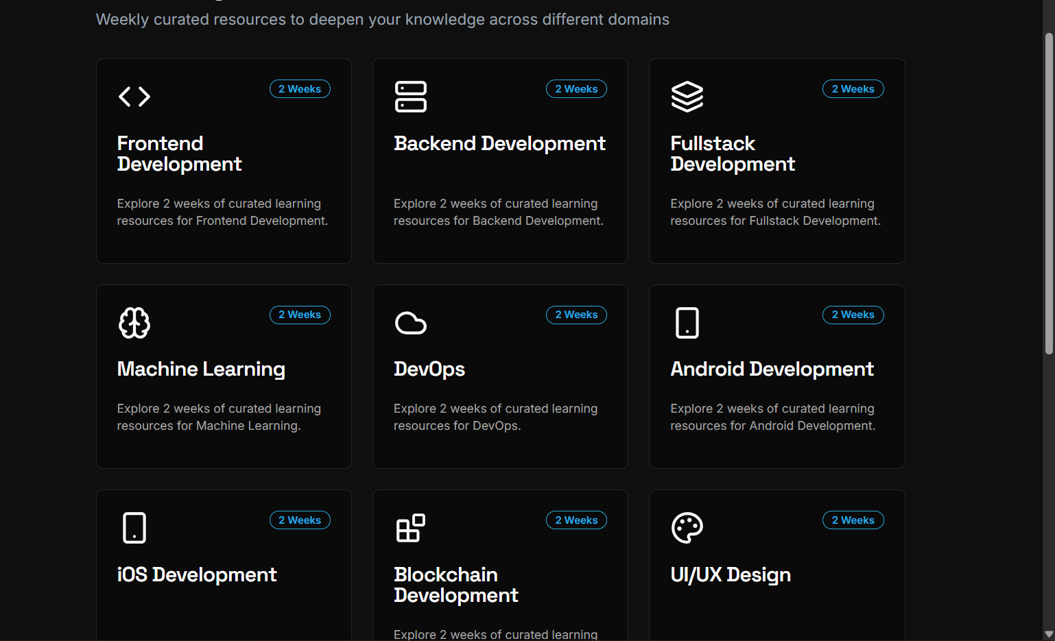Select the Fullstack Development title
Screen dimensions: 1055x641
pyautogui.click(x=733, y=153)
